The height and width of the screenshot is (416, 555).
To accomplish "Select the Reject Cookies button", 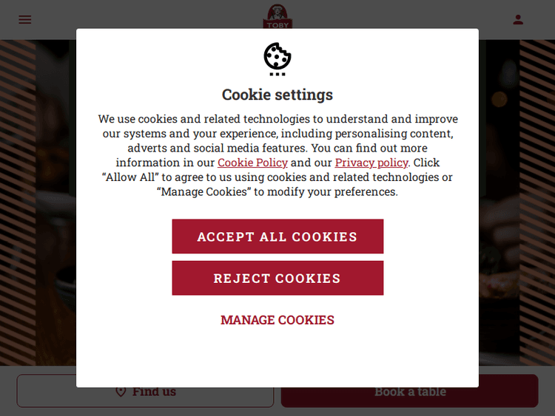I will click(277, 278).
